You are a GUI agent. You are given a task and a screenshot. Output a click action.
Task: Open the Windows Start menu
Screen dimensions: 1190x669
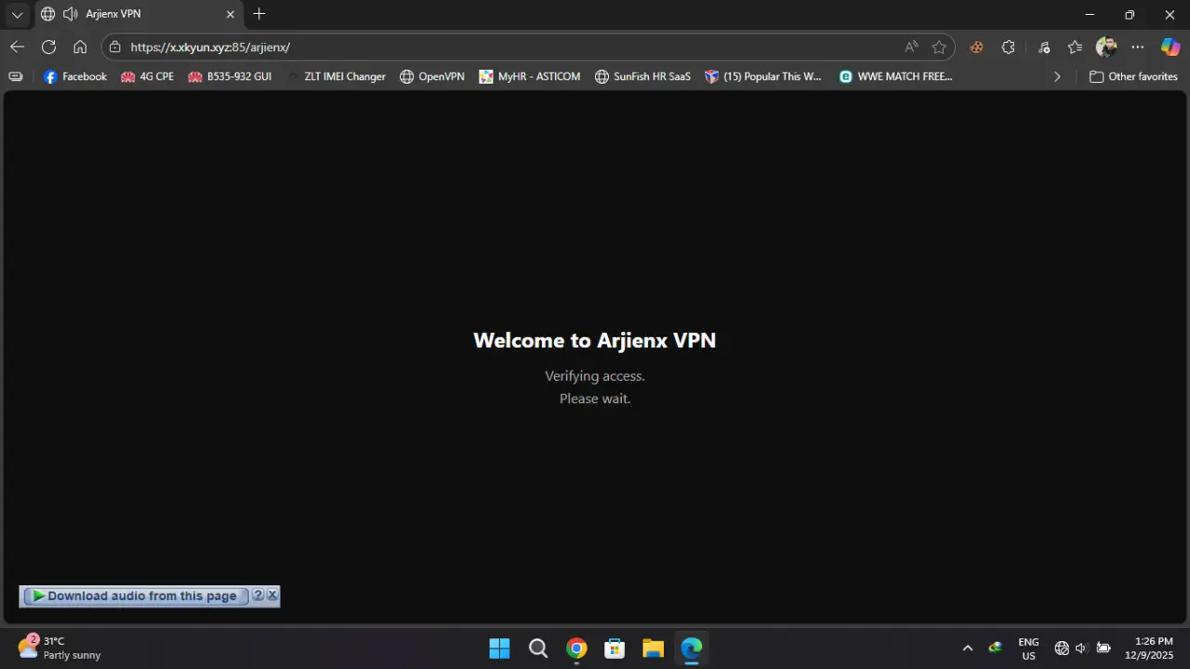tap(499, 648)
